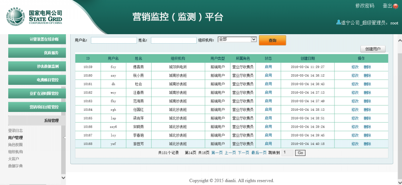Focus the 用户名 input field
The image size is (402, 185).
click(x=114, y=40)
